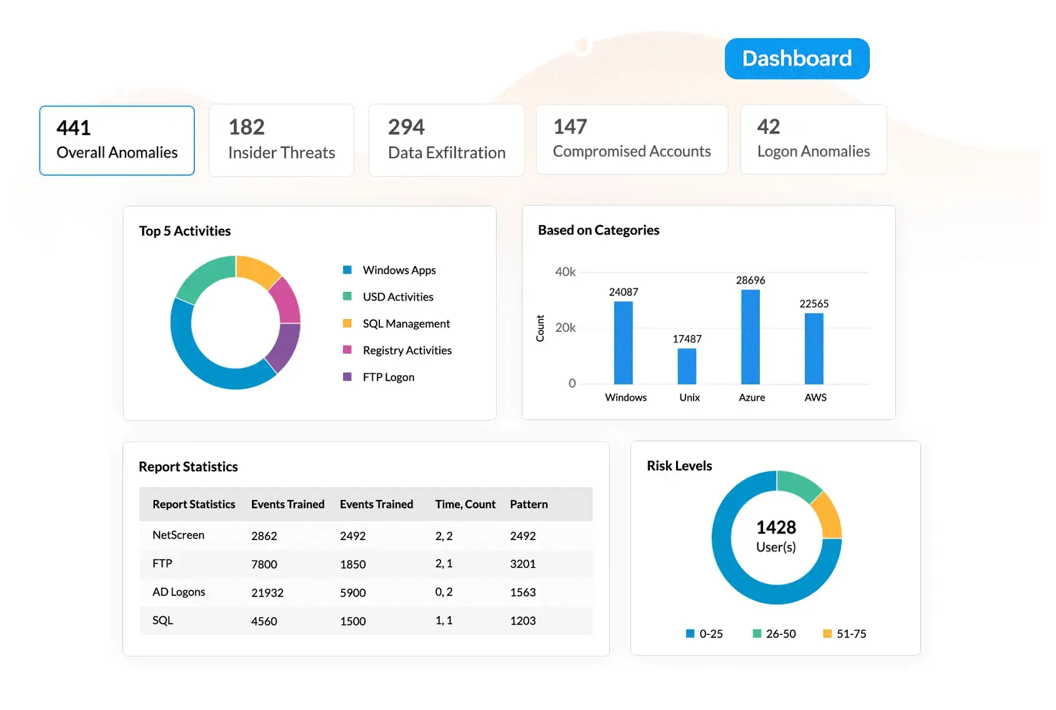The image size is (1056, 710).
Task: Select the NetScreen row name
Action: coord(178,535)
